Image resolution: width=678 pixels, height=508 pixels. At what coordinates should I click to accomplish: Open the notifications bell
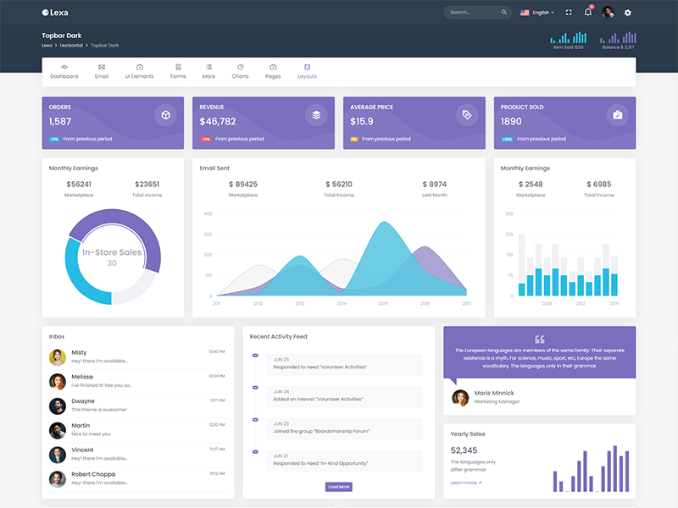588,13
